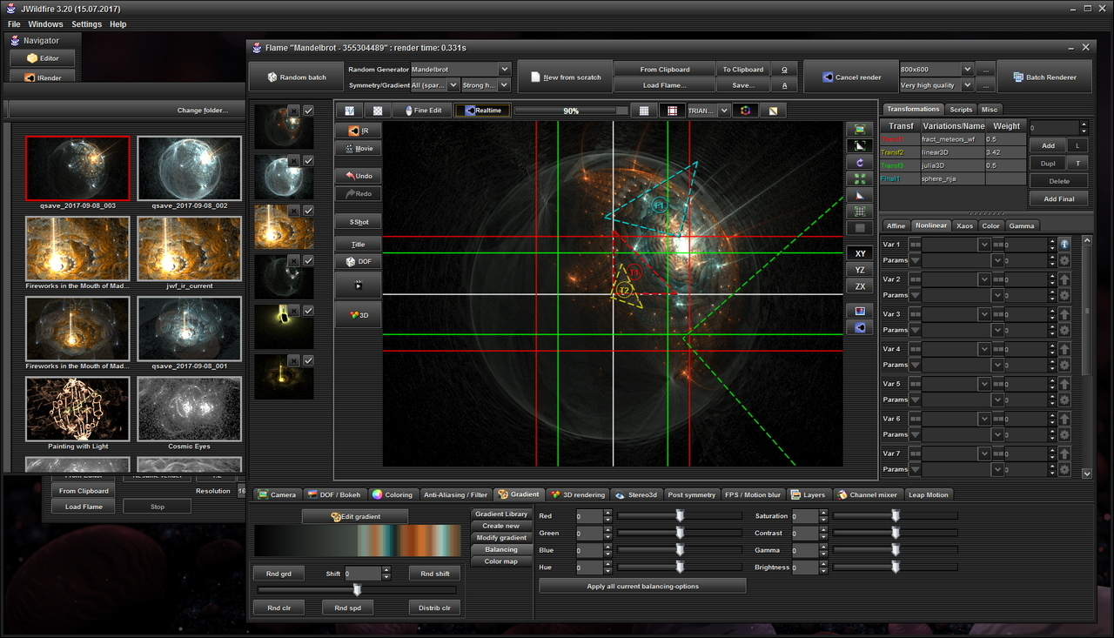
Task: Switch to the Post symmetry tab
Action: [691, 494]
